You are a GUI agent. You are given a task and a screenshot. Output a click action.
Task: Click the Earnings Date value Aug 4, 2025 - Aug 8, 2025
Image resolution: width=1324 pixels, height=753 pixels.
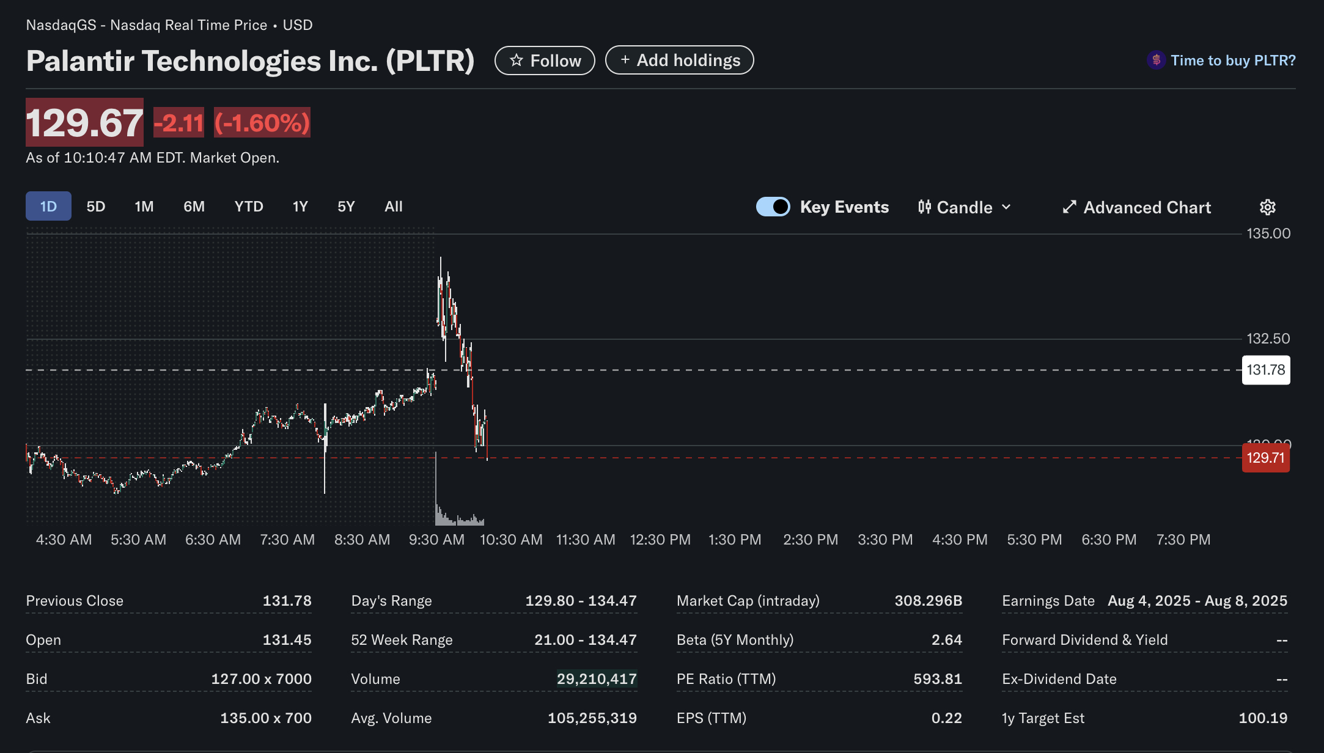click(1197, 601)
